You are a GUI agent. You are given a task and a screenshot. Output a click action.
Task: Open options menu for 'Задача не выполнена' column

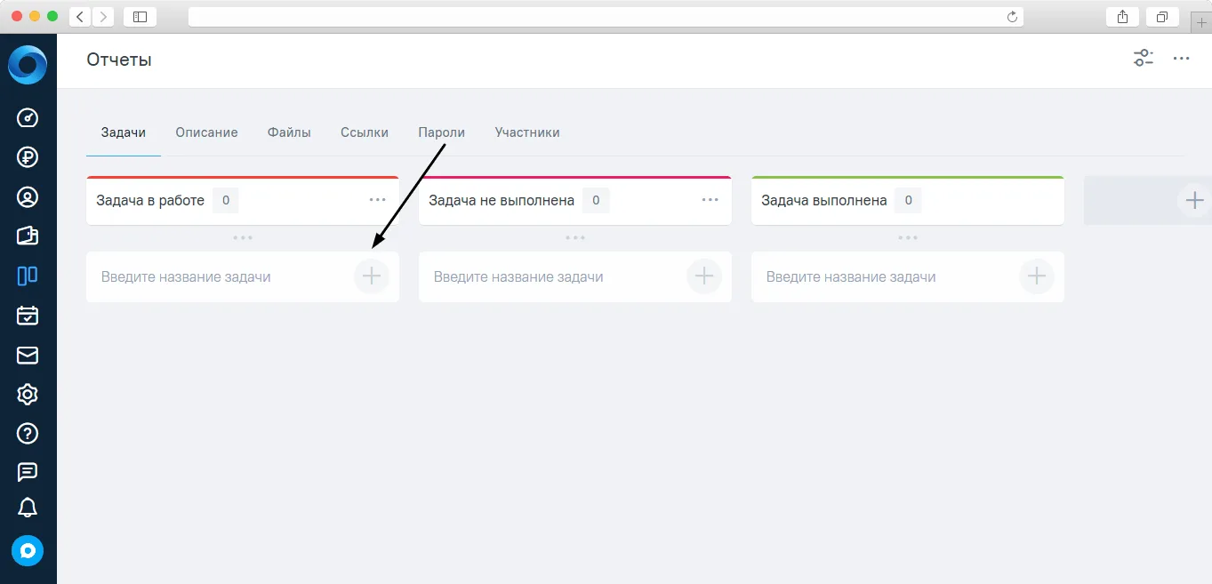click(x=710, y=200)
